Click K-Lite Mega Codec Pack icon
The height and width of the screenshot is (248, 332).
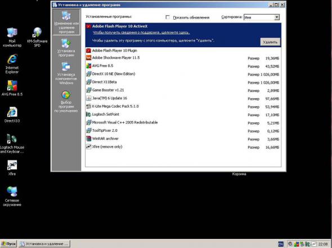click(88, 107)
